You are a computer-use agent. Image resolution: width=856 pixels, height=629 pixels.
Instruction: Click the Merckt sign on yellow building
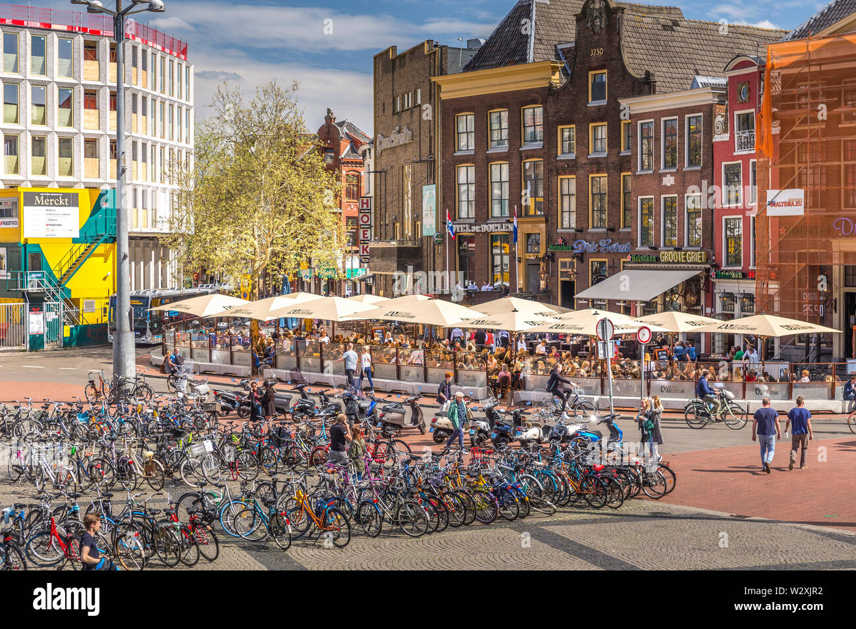click(x=51, y=214)
